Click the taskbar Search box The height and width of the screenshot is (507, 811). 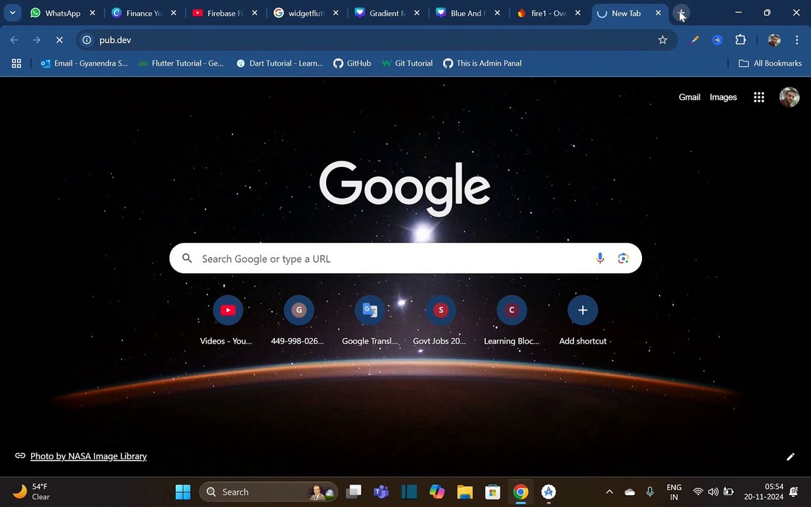point(269,492)
